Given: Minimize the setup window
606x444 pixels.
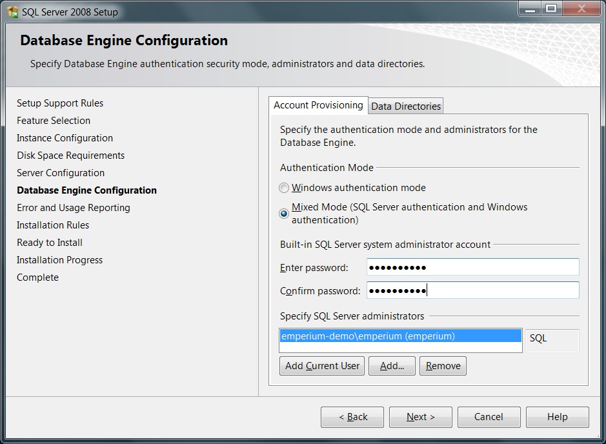Looking at the screenshot, I should [529, 8].
